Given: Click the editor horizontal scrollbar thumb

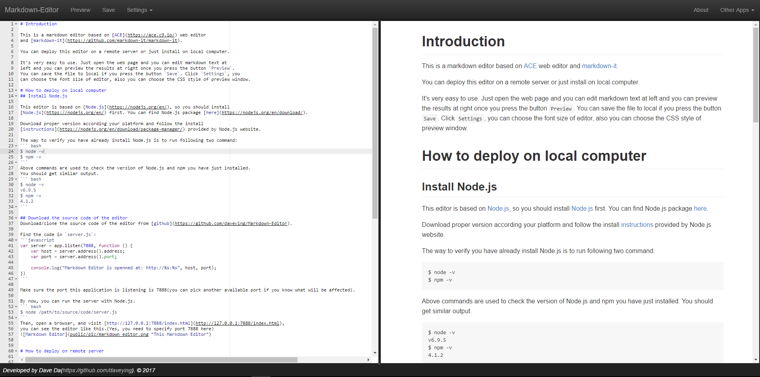Looking at the screenshot, I should (161, 360).
